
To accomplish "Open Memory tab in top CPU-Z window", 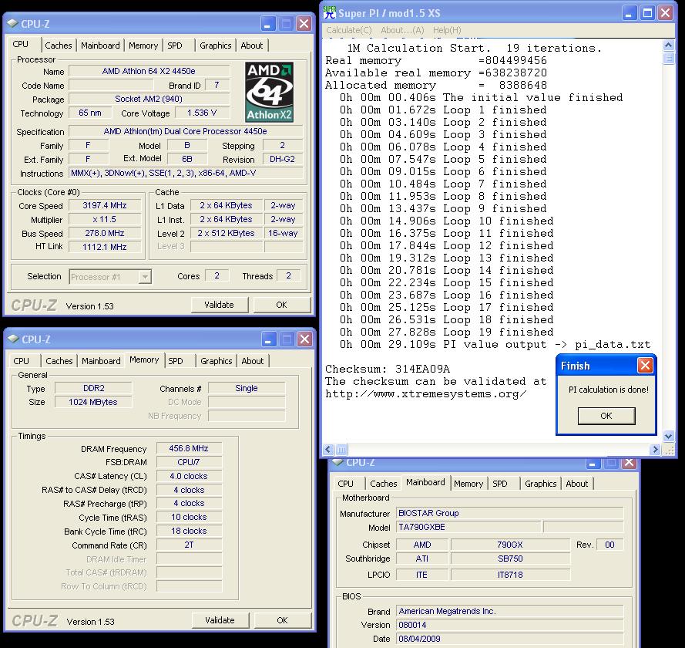I will coord(143,46).
